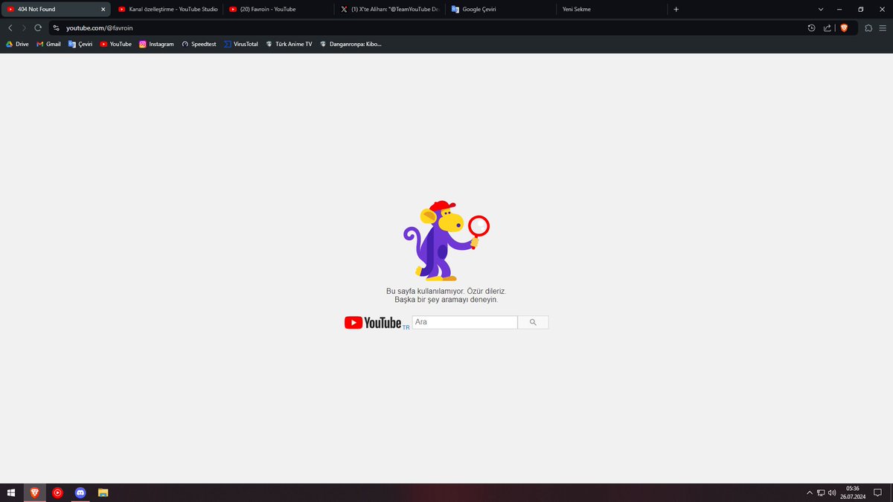Viewport: 893px width, 502px height.
Task: Open the Danganronpa bookmark
Action: pyautogui.click(x=350, y=44)
